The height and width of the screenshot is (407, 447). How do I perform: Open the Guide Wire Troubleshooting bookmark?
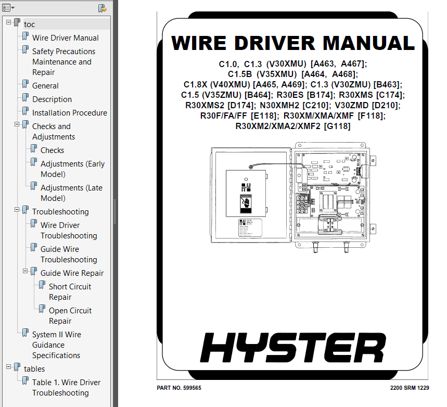click(x=69, y=255)
